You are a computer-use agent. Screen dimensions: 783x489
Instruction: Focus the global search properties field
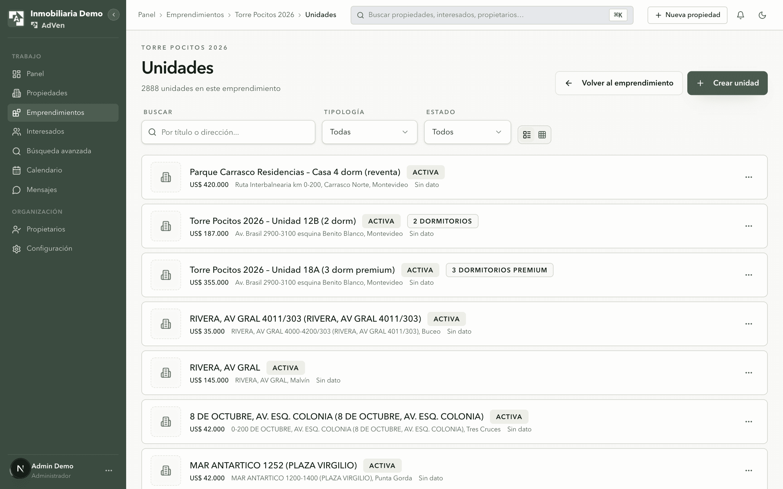tap(492, 15)
